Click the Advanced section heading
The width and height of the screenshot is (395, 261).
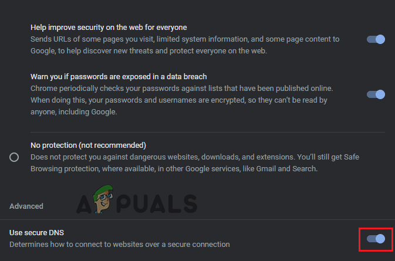[x=26, y=206]
